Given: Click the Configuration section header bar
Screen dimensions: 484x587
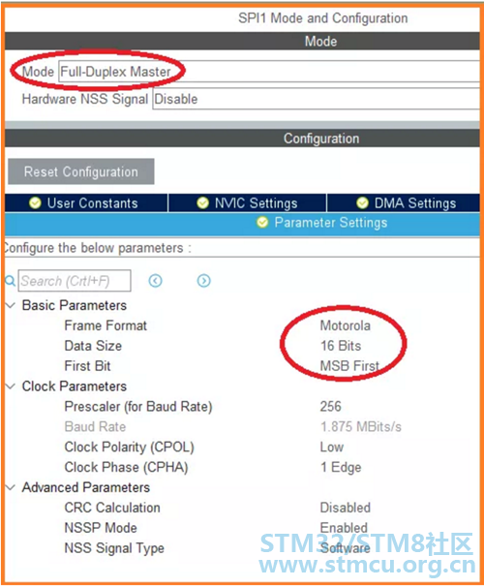Looking at the screenshot, I should pos(242,139).
